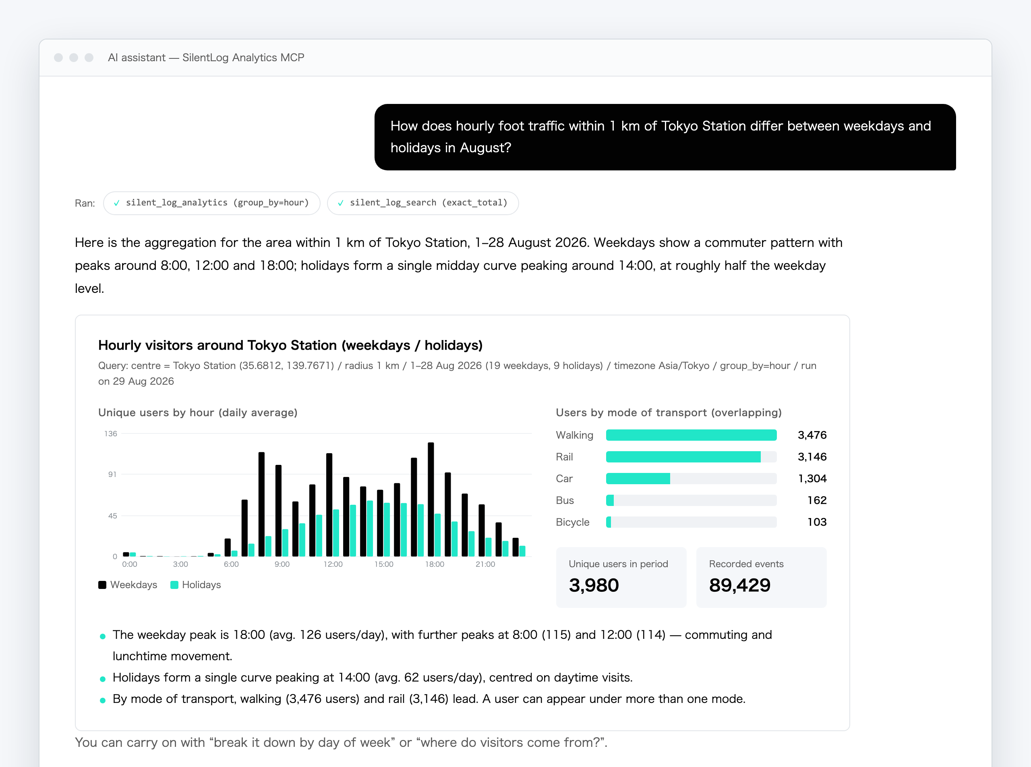
Task: Click the Rail value 3,146
Action: point(812,457)
